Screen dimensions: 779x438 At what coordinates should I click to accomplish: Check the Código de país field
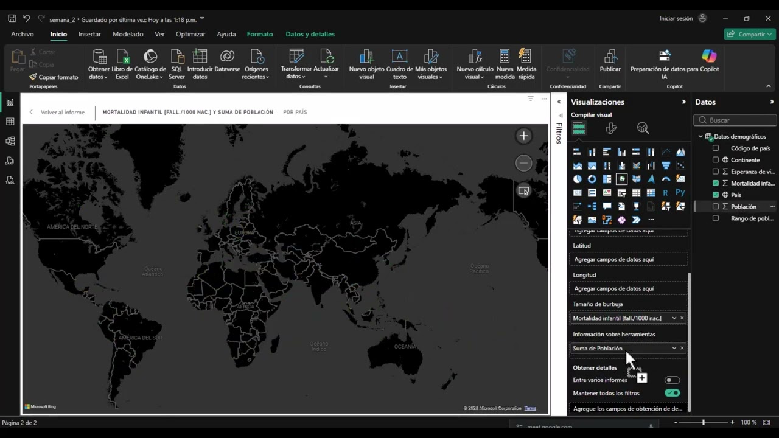click(x=716, y=148)
